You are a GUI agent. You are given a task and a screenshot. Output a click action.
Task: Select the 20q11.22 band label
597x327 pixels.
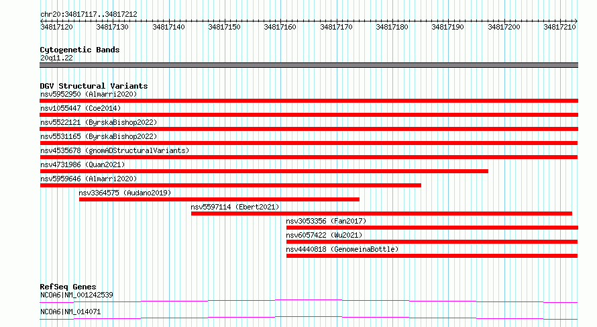click(x=56, y=58)
